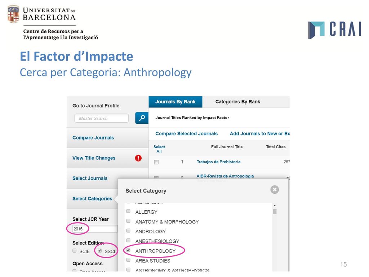Click the Universitat de Barcelona crest

13,14
